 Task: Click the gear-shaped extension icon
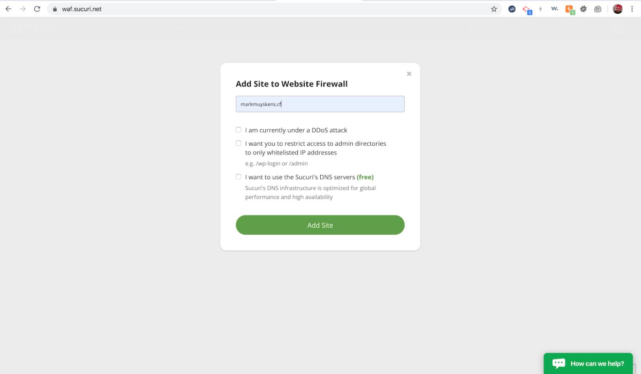pyautogui.click(x=584, y=9)
